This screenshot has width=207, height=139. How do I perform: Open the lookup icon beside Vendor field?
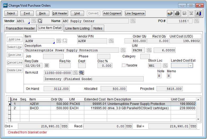click(34, 21)
